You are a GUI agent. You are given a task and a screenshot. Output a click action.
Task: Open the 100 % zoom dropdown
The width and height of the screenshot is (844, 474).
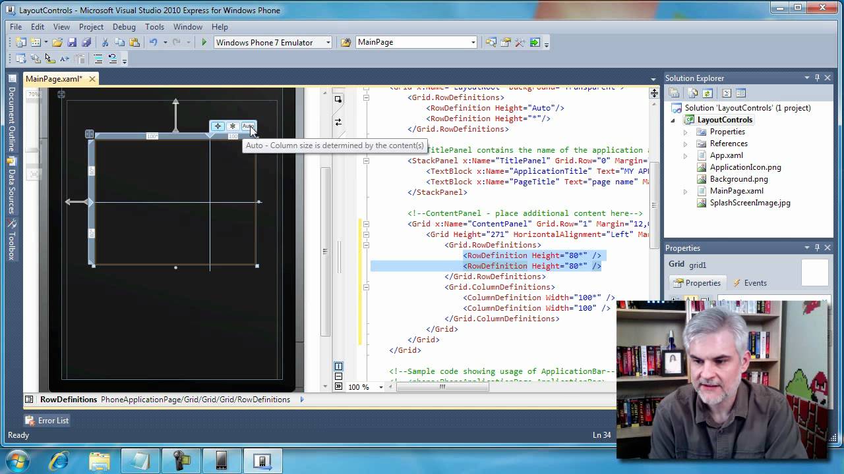point(380,387)
